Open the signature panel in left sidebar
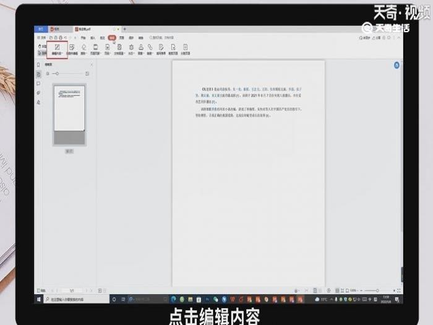The image size is (433, 325). pyautogui.click(x=38, y=102)
